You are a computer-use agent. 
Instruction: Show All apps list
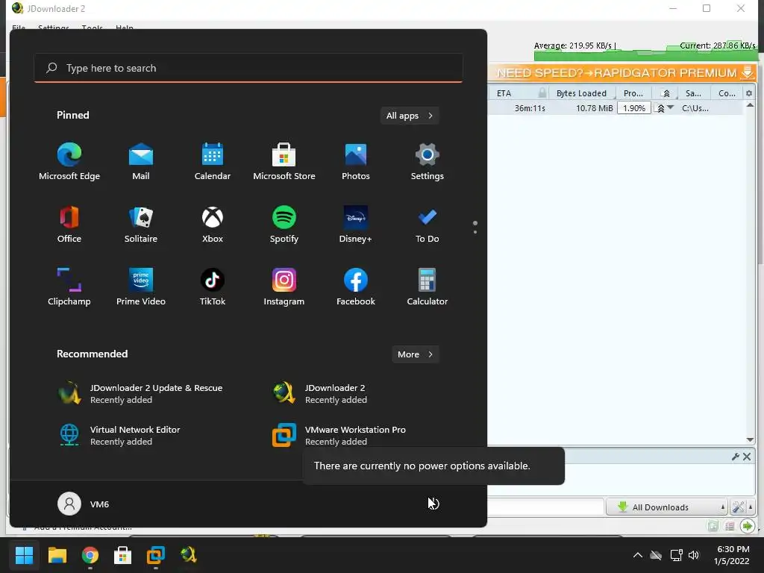point(410,116)
